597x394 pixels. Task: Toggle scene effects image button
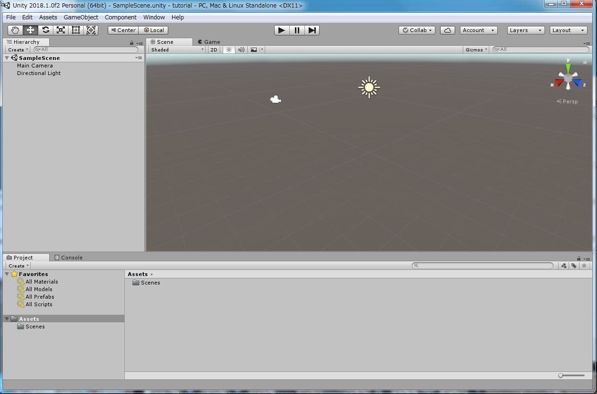[x=254, y=50]
